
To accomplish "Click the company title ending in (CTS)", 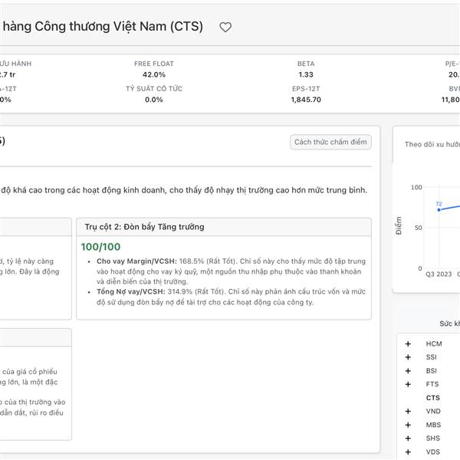I will (103, 26).
